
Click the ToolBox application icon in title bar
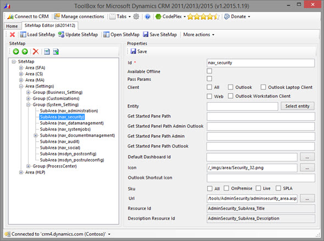7,5
